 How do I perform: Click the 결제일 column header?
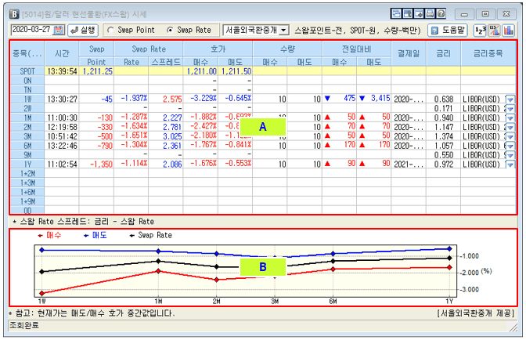point(409,53)
